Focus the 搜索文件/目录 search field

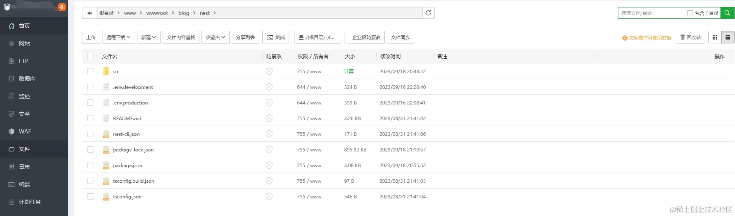pos(652,13)
